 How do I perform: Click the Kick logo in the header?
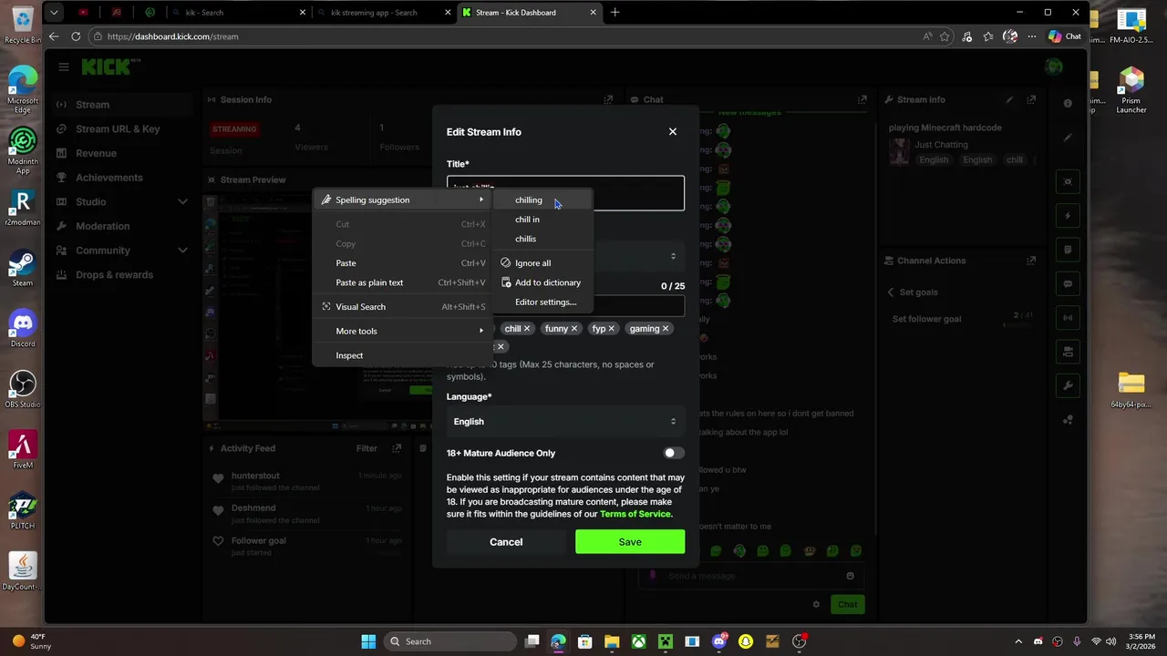[x=109, y=67]
